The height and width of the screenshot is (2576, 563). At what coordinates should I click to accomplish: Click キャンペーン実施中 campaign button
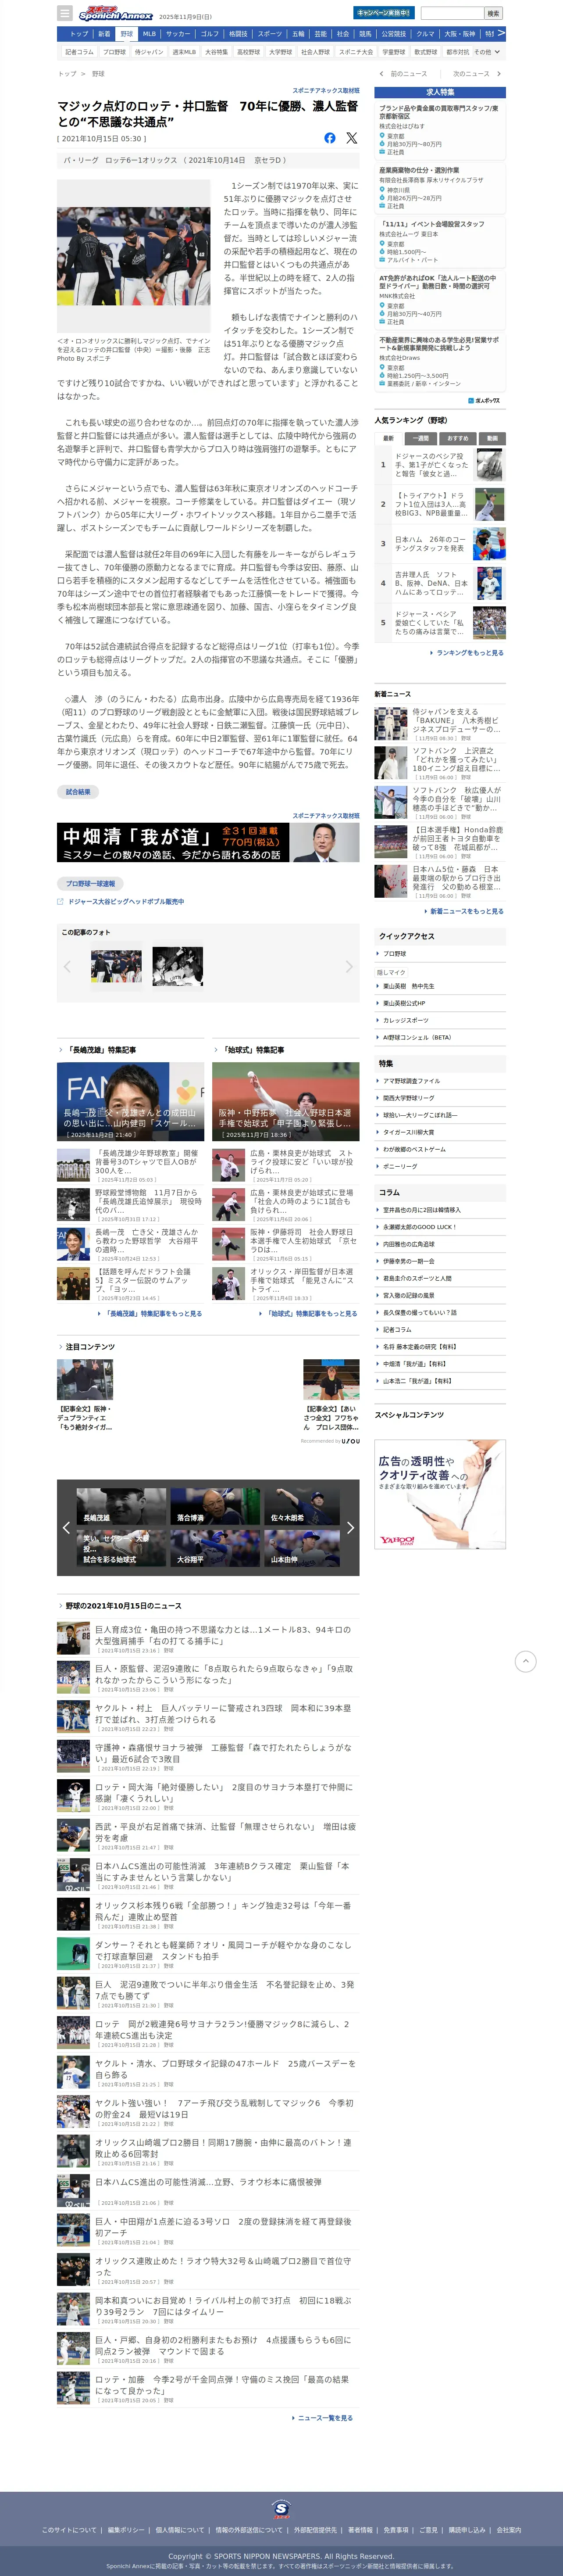pos(384,13)
